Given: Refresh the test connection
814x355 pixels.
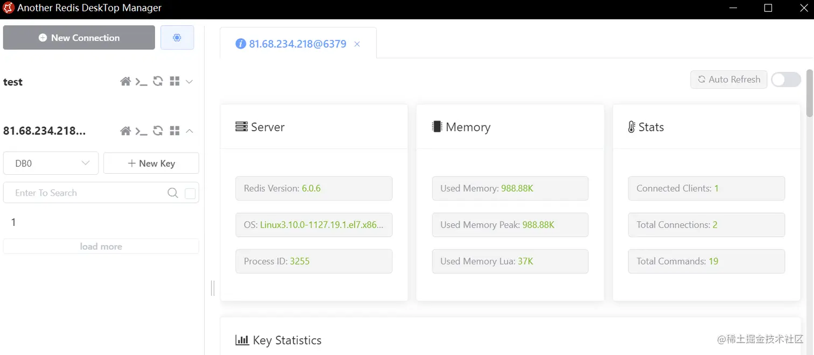Looking at the screenshot, I should tap(158, 82).
